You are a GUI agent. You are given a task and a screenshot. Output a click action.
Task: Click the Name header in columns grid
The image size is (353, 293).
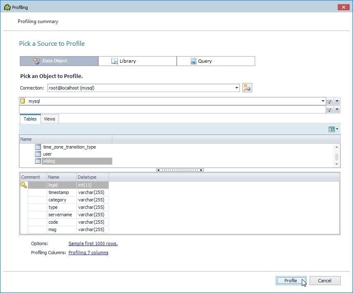click(62, 177)
